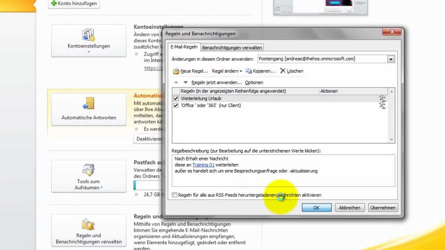Click actions icon for 'Office' oder '365' rule

pos(382,106)
